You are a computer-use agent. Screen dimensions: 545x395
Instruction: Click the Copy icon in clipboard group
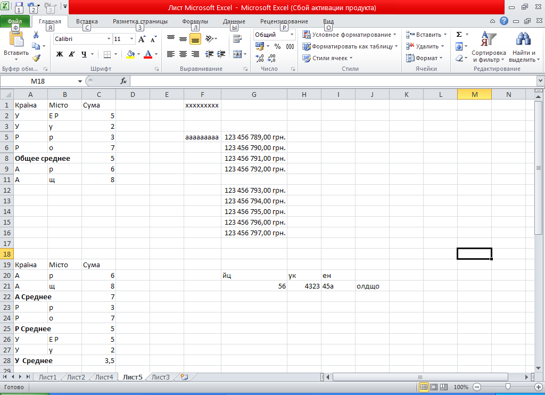[x=36, y=46]
